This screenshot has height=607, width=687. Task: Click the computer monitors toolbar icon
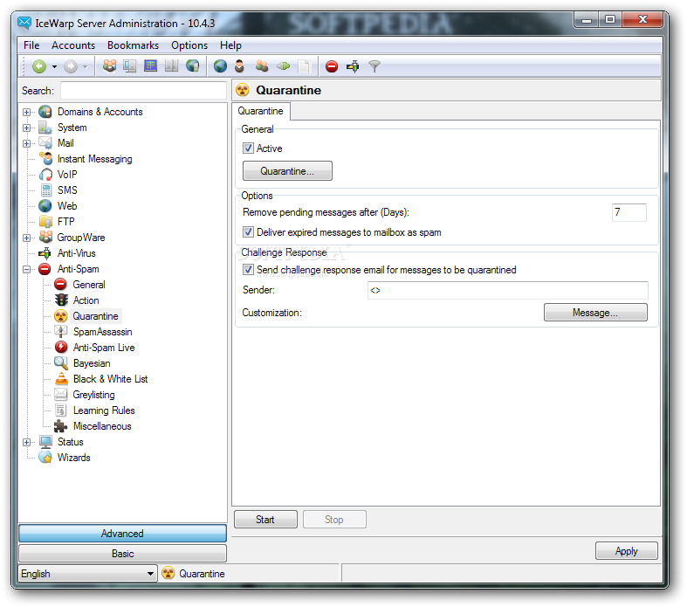pos(130,66)
